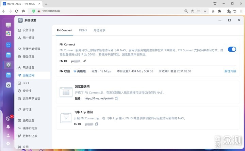Open browser extensions puzzle icon

pyautogui.click(x=219, y=11)
